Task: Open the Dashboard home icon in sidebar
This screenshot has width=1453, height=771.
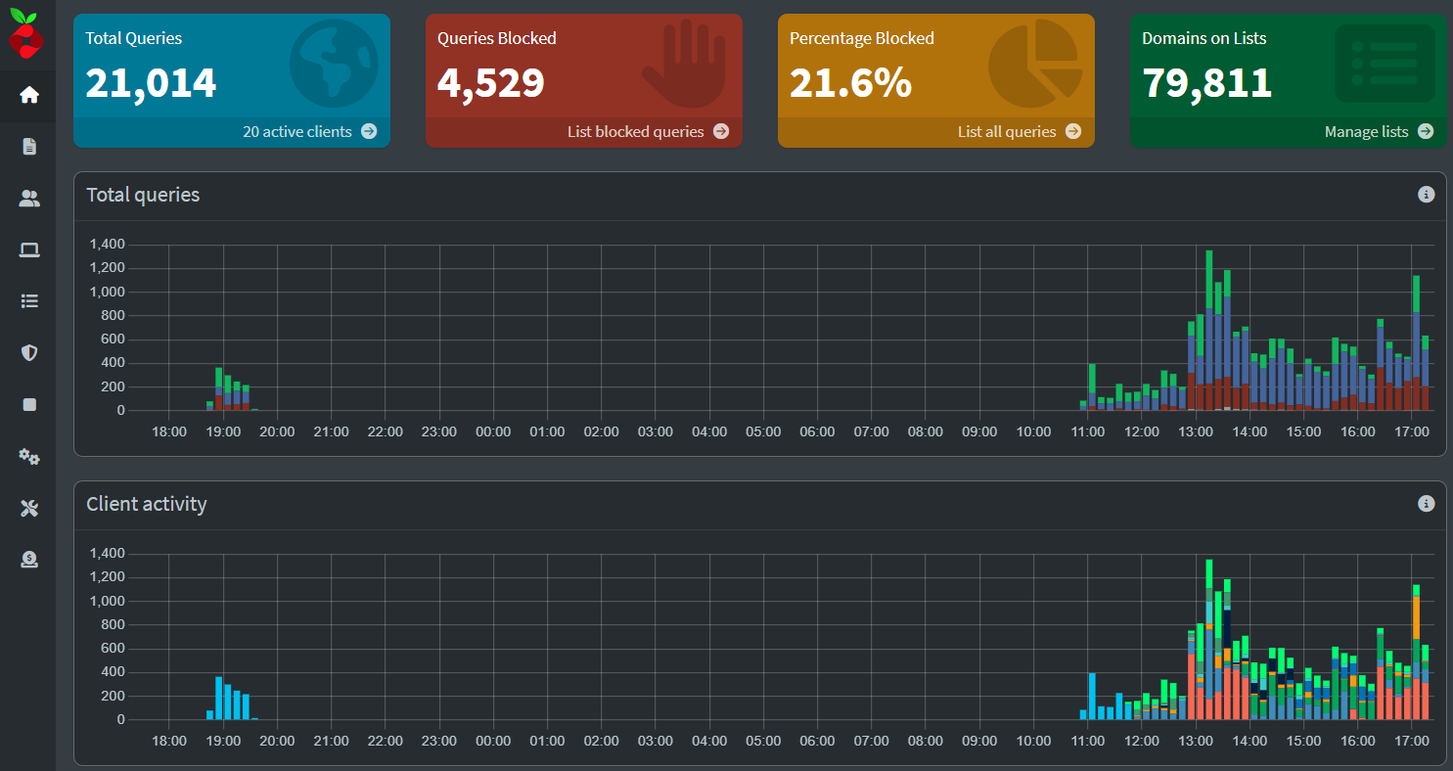Action: 29,95
